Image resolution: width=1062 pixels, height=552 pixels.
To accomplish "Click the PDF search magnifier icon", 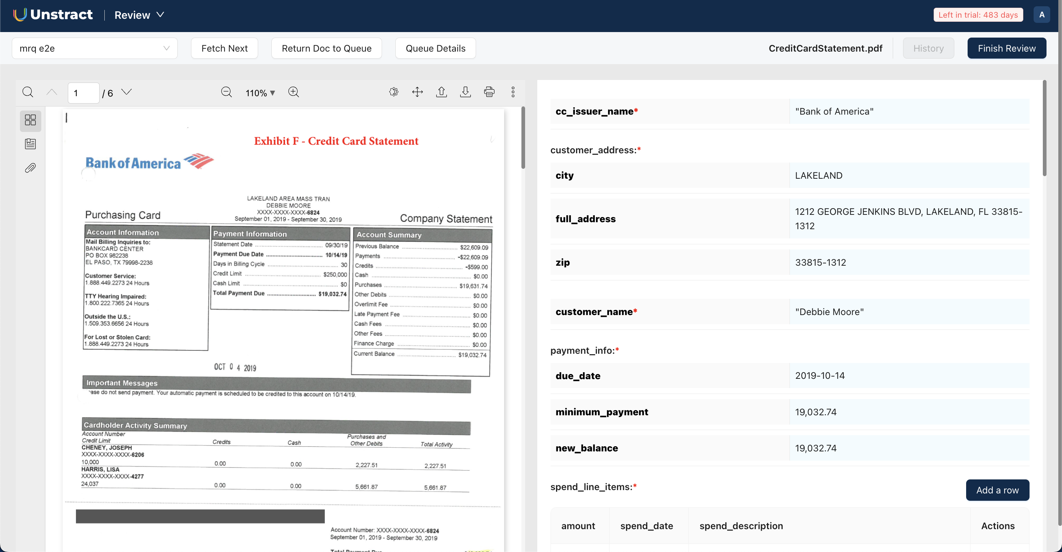I will tap(28, 92).
